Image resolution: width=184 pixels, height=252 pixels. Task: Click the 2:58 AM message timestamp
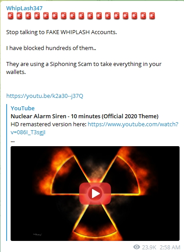click(x=170, y=247)
